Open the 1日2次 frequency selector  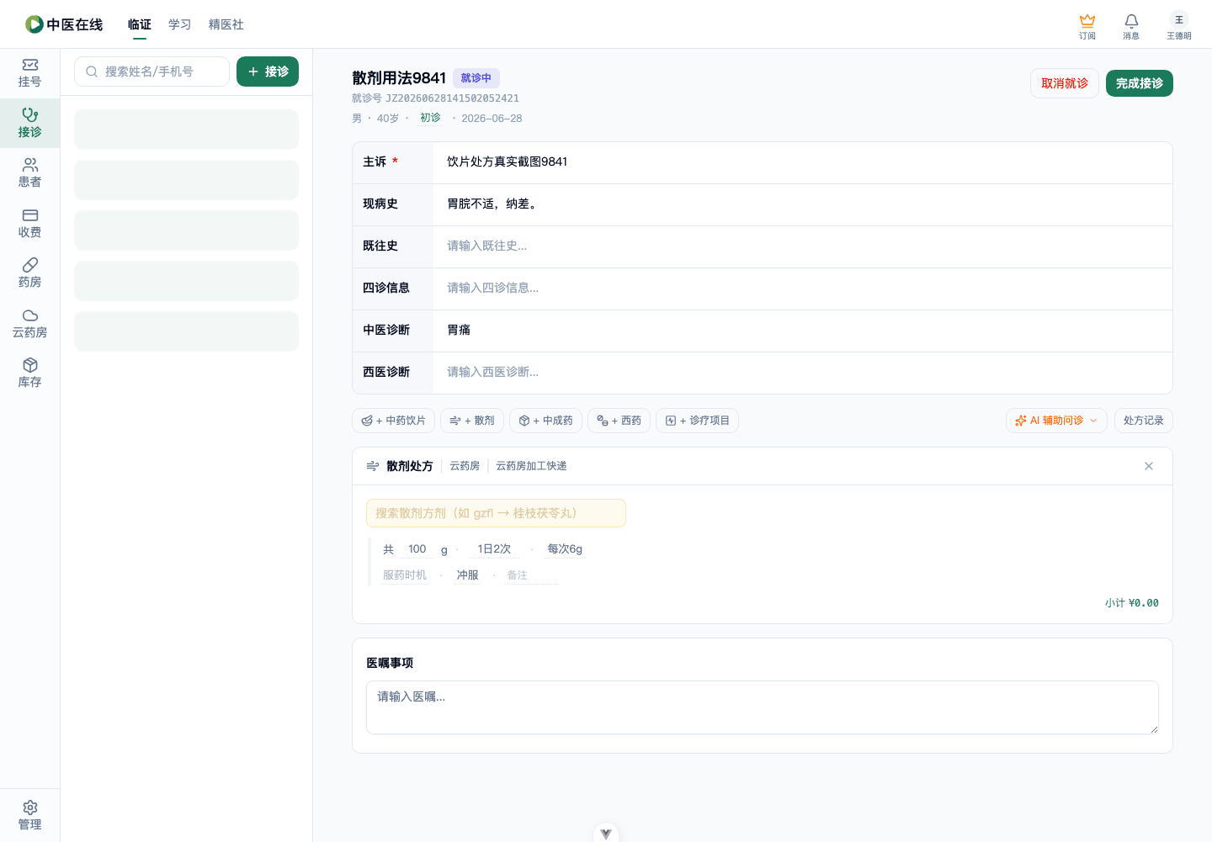point(494,549)
